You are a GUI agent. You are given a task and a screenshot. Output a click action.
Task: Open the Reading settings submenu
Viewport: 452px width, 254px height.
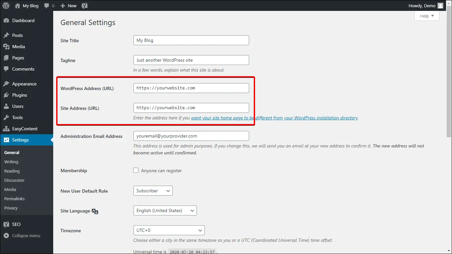click(x=12, y=171)
